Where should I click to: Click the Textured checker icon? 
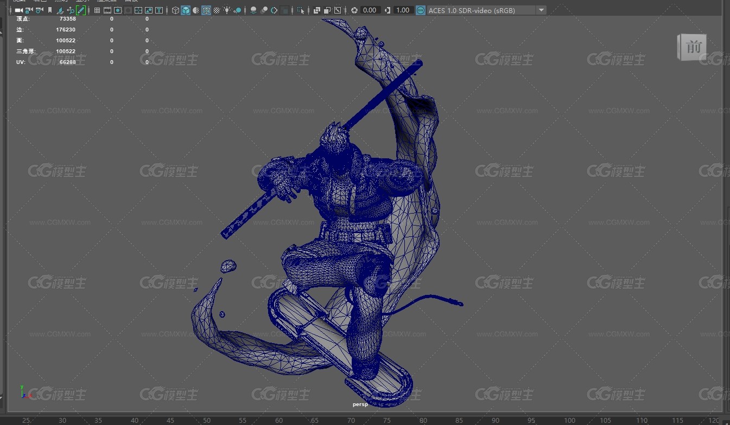point(217,10)
